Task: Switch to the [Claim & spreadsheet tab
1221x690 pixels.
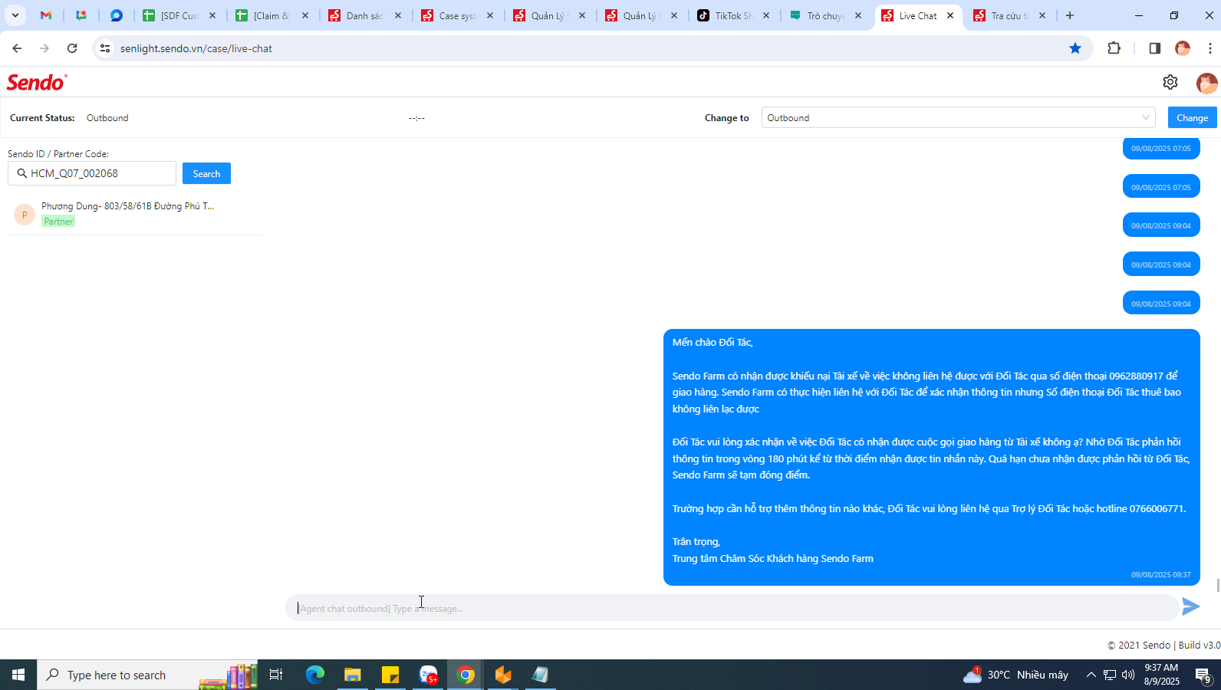Action: click(272, 15)
